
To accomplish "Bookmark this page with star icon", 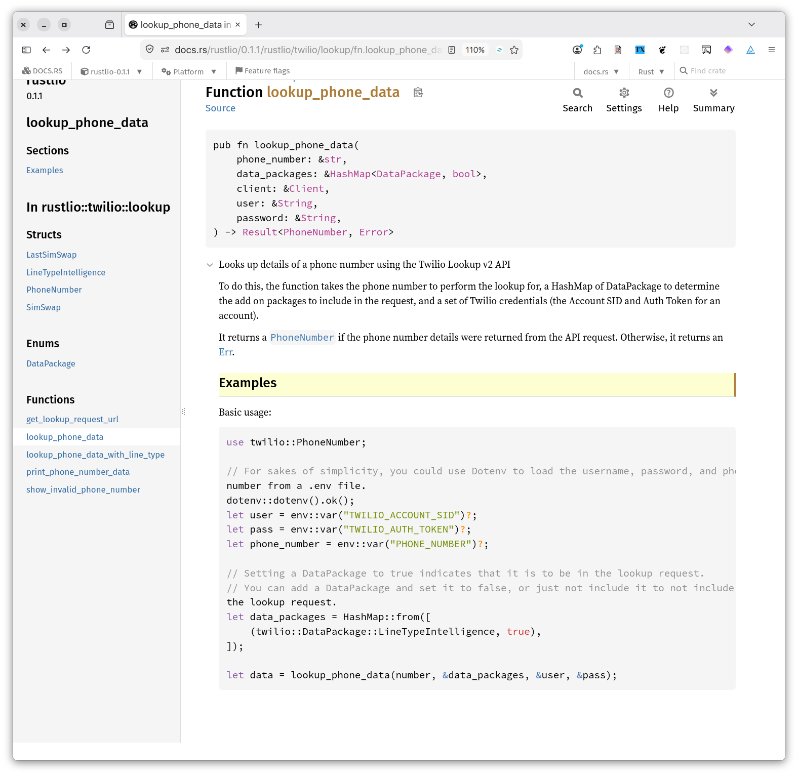I will pyautogui.click(x=514, y=50).
